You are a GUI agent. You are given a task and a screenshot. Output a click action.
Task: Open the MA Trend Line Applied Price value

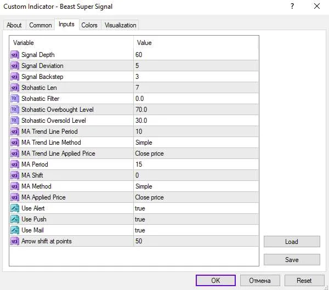click(x=196, y=153)
